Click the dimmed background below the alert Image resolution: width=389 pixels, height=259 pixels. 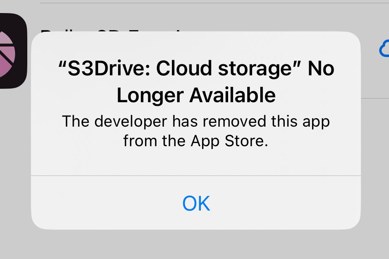point(195,244)
